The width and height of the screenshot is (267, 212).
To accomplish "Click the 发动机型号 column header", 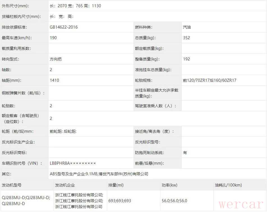I will tap(11, 185).
